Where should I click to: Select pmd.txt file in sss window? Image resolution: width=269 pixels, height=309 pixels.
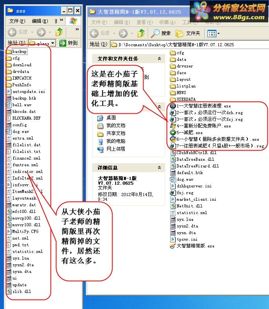(18, 245)
